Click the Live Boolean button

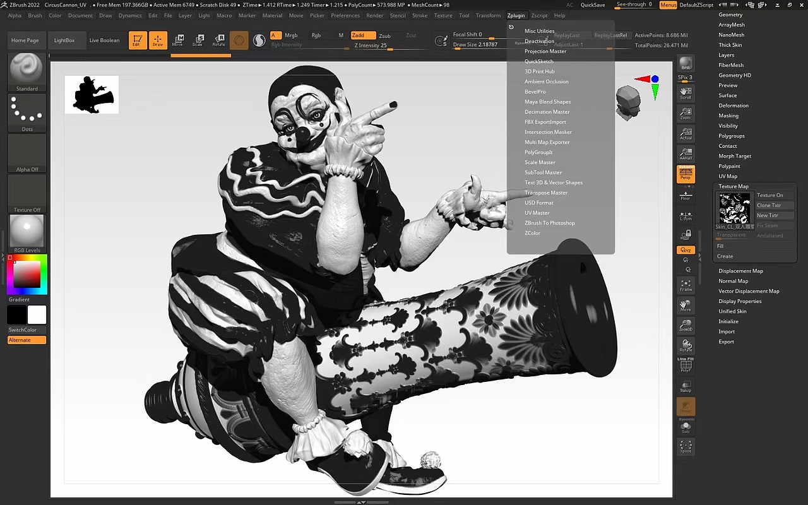(104, 40)
